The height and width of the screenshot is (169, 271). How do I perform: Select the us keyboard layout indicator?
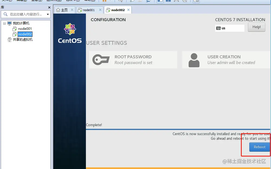230,28
